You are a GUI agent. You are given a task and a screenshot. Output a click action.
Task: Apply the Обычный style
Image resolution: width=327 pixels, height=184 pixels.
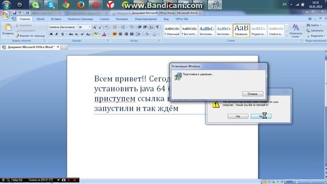[x=172, y=31]
